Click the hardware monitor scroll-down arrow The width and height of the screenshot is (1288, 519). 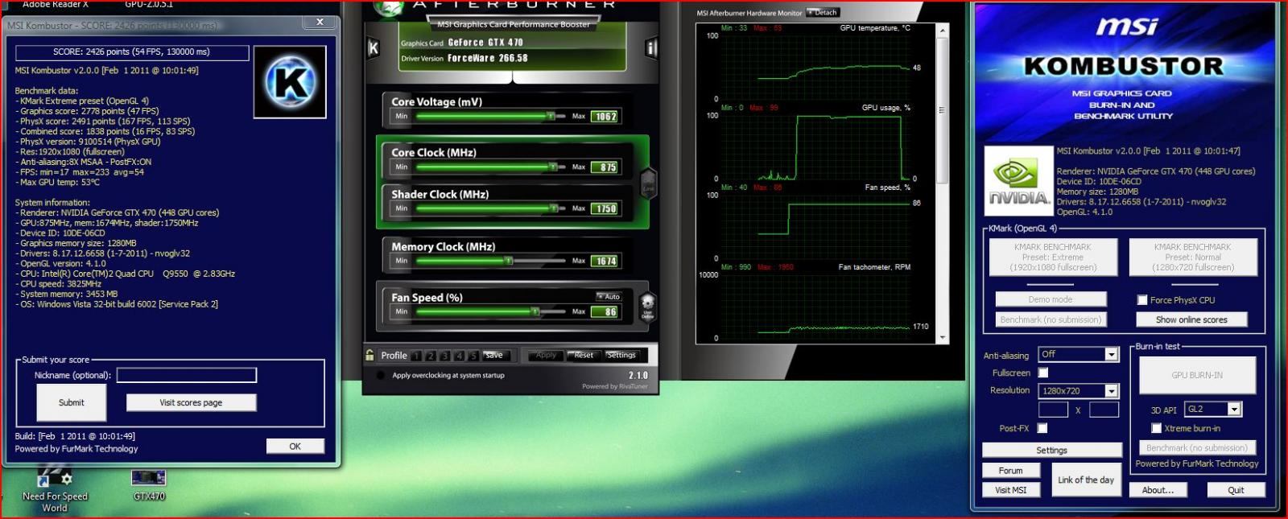(943, 338)
